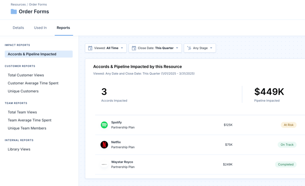This screenshot has height=186, width=305.
Task: Click the Internal Reports section heading
Action: (19, 140)
